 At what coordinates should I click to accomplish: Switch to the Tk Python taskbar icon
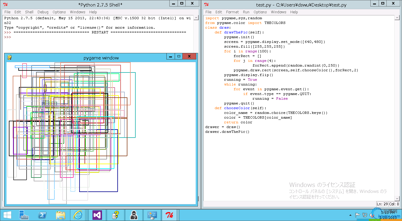pos(169,215)
